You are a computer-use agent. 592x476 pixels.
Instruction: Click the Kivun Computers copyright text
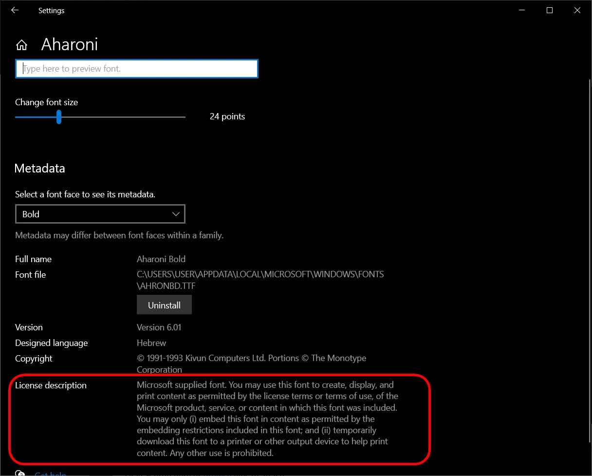pos(252,364)
